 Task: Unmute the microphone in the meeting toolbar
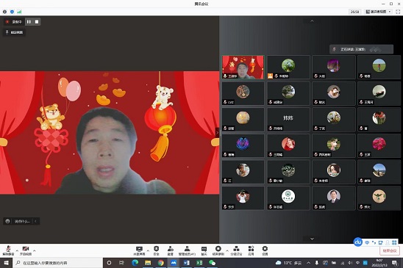(x=8, y=250)
